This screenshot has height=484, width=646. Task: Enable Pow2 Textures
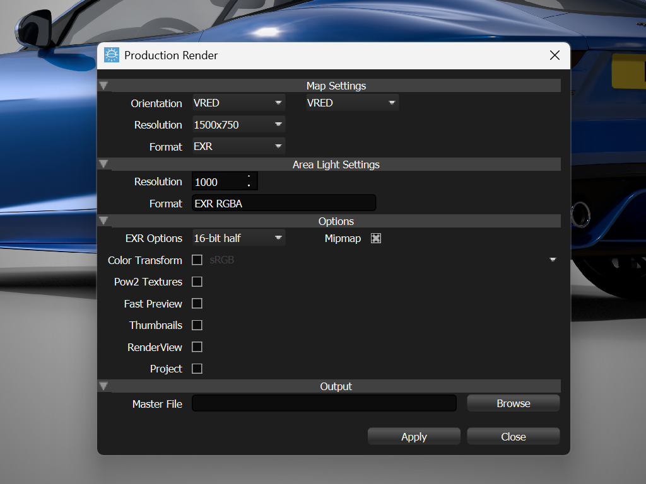click(x=197, y=282)
